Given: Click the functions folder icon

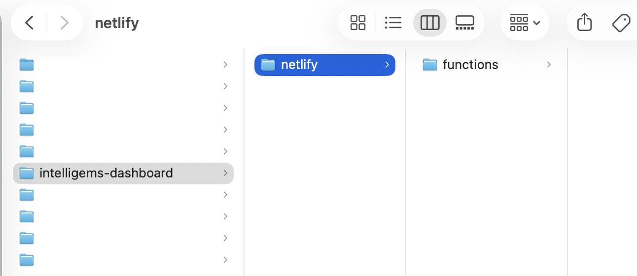Looking at the screenshot, I should [430, 65].
